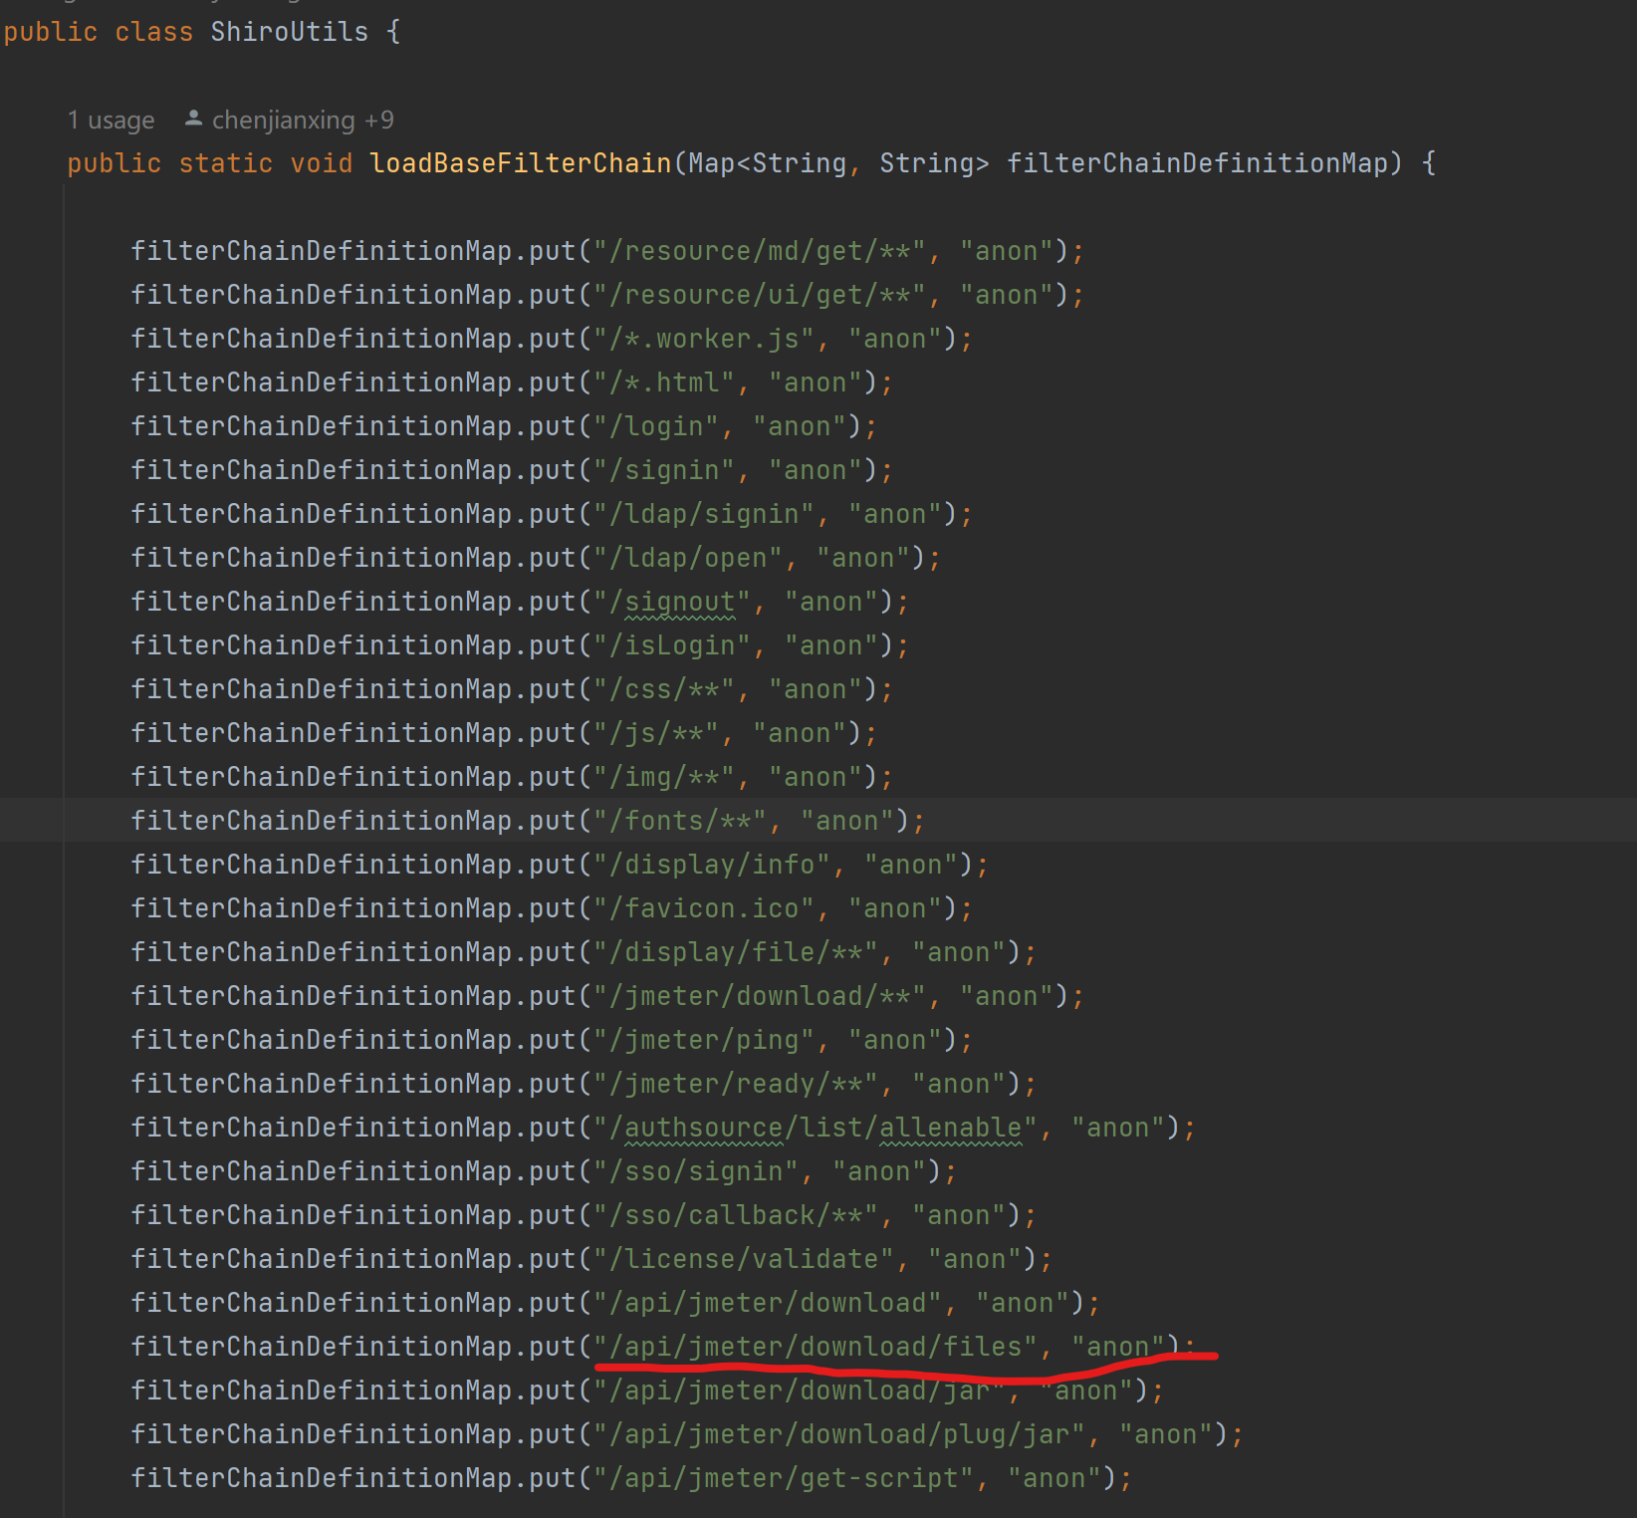Click the "/jmeter/download/**" string
The image size is (1637, 1518).
point(760,996)
